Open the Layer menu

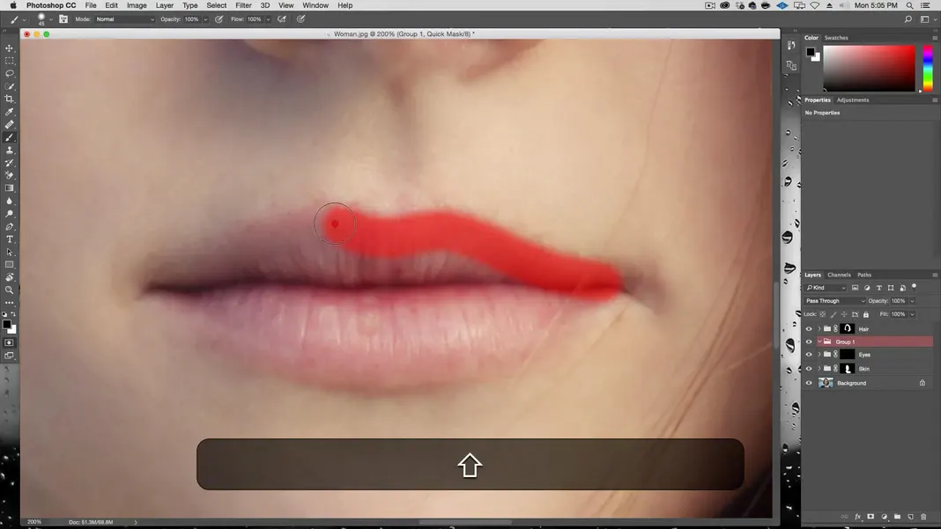tap(165, 5)
